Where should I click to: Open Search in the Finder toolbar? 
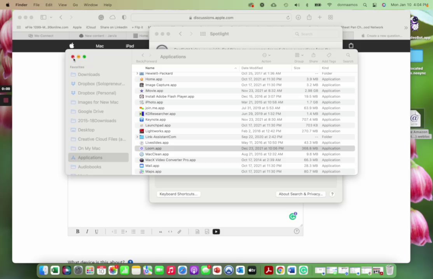pos(348,55)
